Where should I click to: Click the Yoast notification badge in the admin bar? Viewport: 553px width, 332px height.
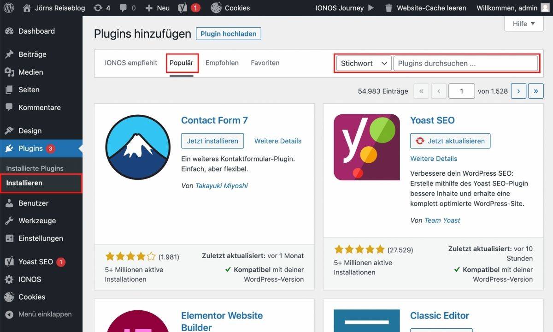tap(195, 8)
